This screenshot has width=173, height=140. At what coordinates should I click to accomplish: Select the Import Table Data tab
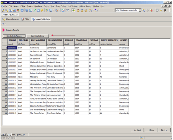coord(41,19)
